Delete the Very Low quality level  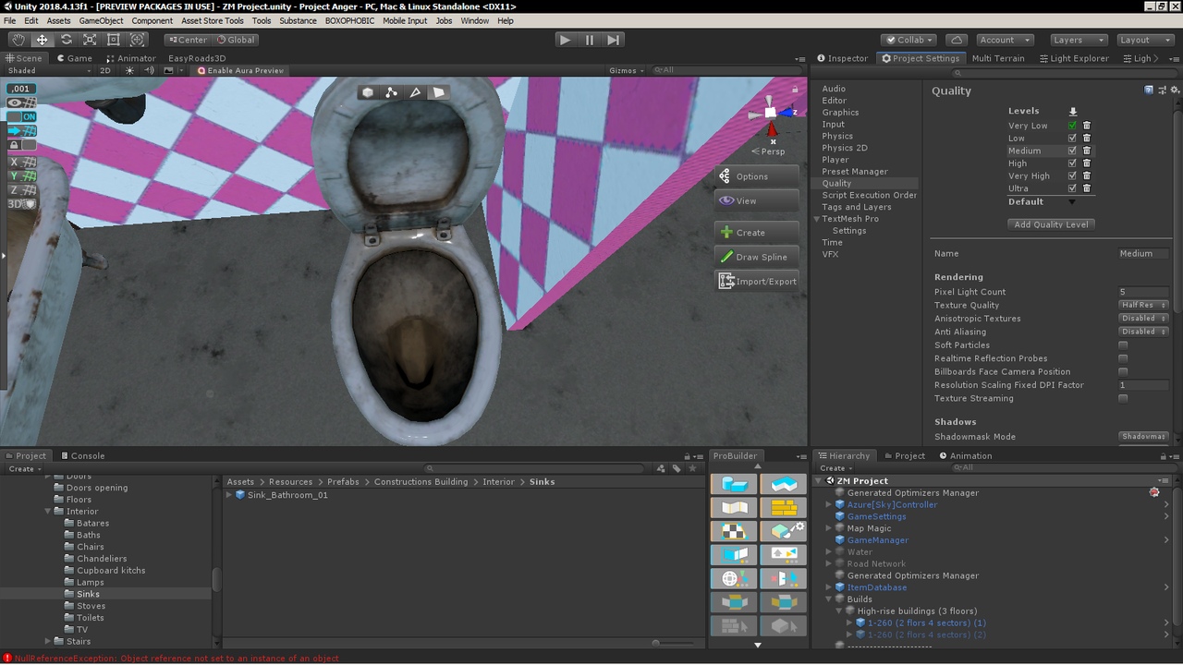(1087, 126)
